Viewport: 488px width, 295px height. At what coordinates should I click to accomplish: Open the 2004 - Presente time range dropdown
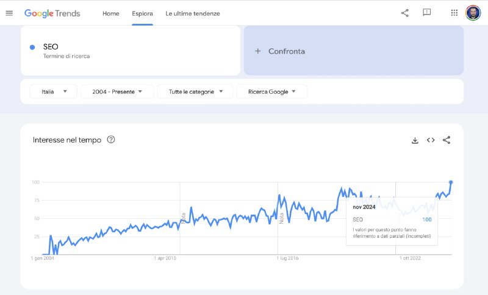[117, 91]
